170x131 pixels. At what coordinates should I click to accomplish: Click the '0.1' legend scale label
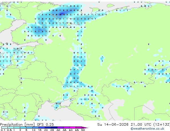click(3, 130)
